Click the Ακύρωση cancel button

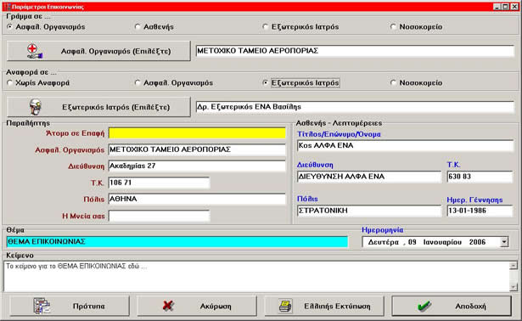(197, 306)
